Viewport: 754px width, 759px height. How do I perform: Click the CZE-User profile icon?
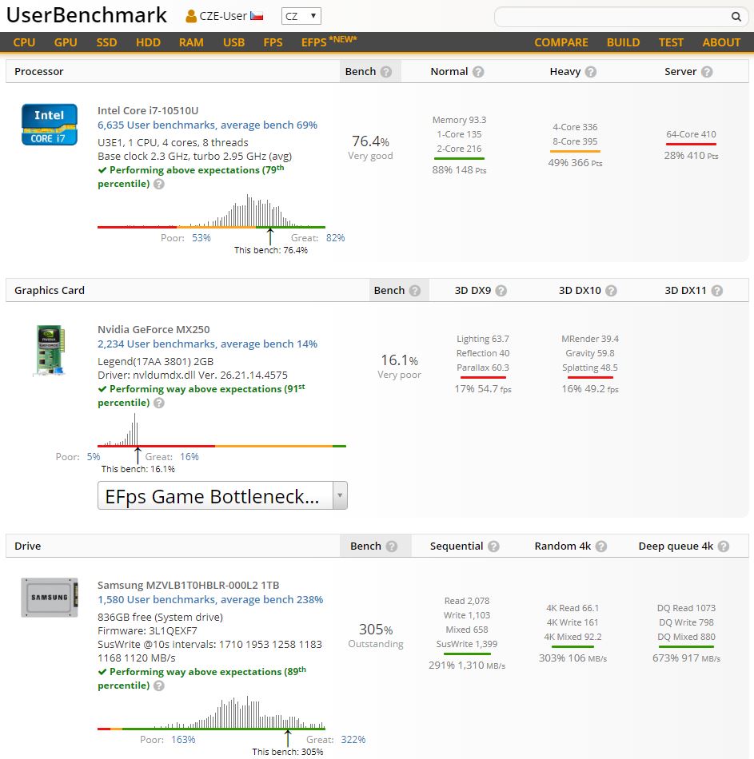pos(191,16)
